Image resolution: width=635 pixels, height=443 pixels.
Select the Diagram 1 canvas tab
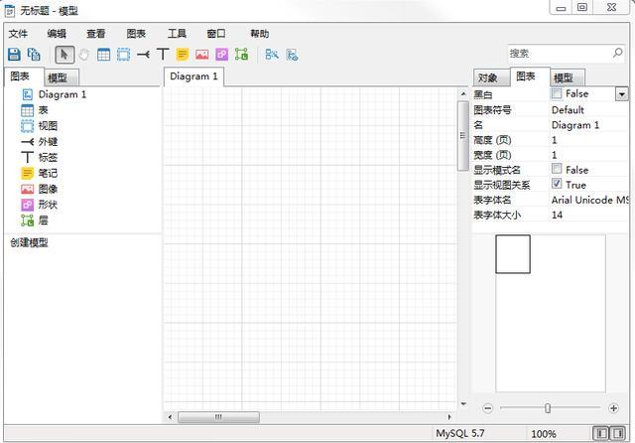(193, 76)
